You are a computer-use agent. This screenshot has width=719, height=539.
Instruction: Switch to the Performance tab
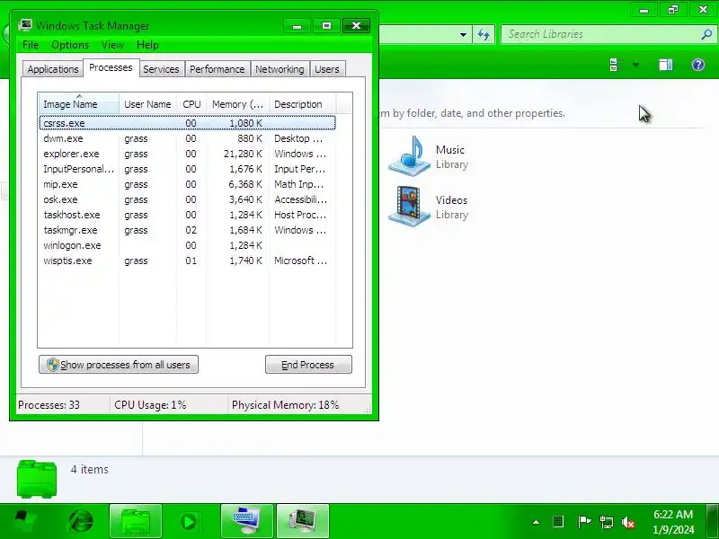tap(217, 69)
